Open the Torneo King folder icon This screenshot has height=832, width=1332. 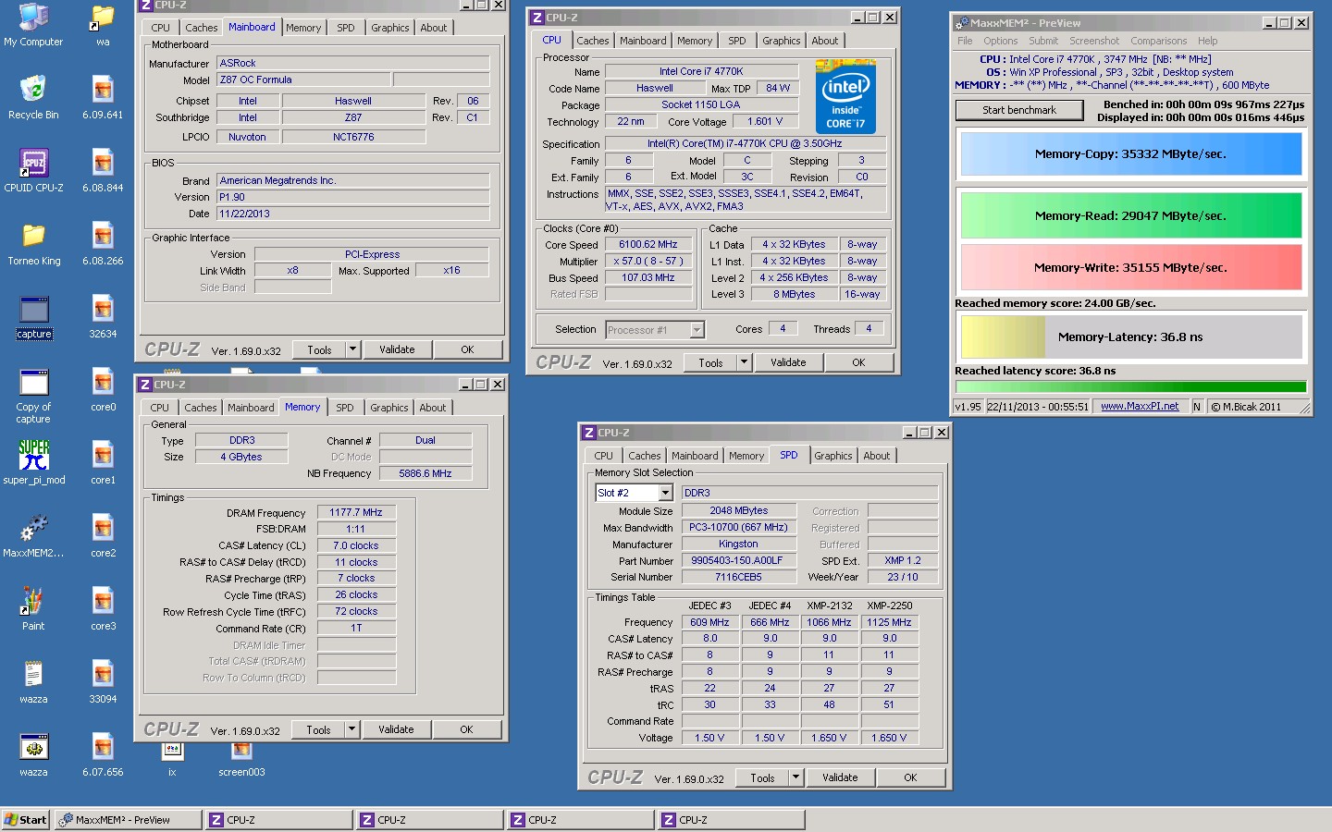[x=33, y=242]
